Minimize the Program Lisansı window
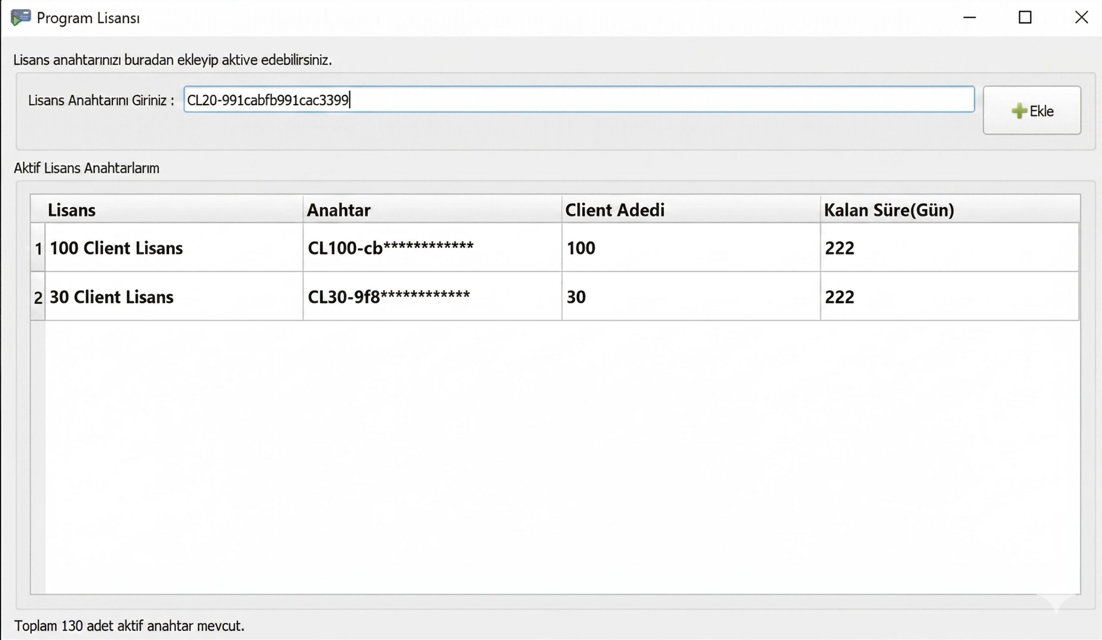This screenshot has height=640, width=1102. [970, 18]
